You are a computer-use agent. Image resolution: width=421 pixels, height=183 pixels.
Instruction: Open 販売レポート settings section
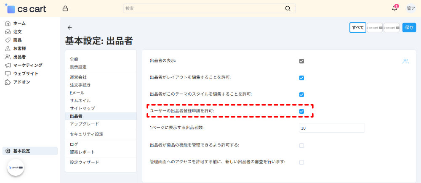82,152
